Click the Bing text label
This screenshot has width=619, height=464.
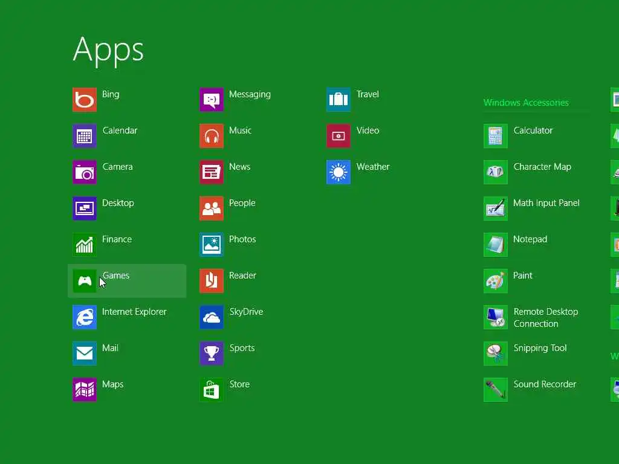point(111,95)
